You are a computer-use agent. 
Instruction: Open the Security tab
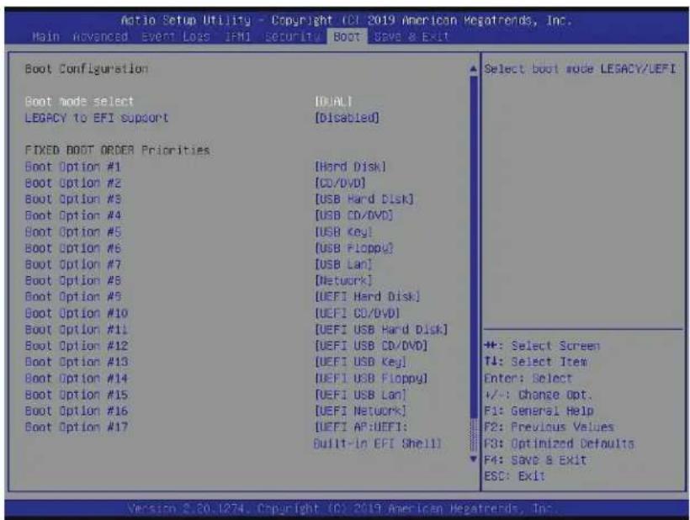292,36
